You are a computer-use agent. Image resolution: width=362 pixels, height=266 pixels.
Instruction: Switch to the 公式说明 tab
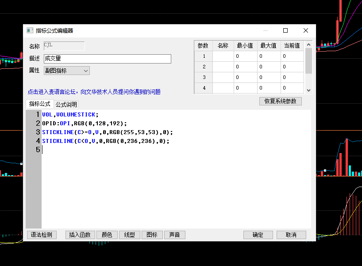click(66, 105)
